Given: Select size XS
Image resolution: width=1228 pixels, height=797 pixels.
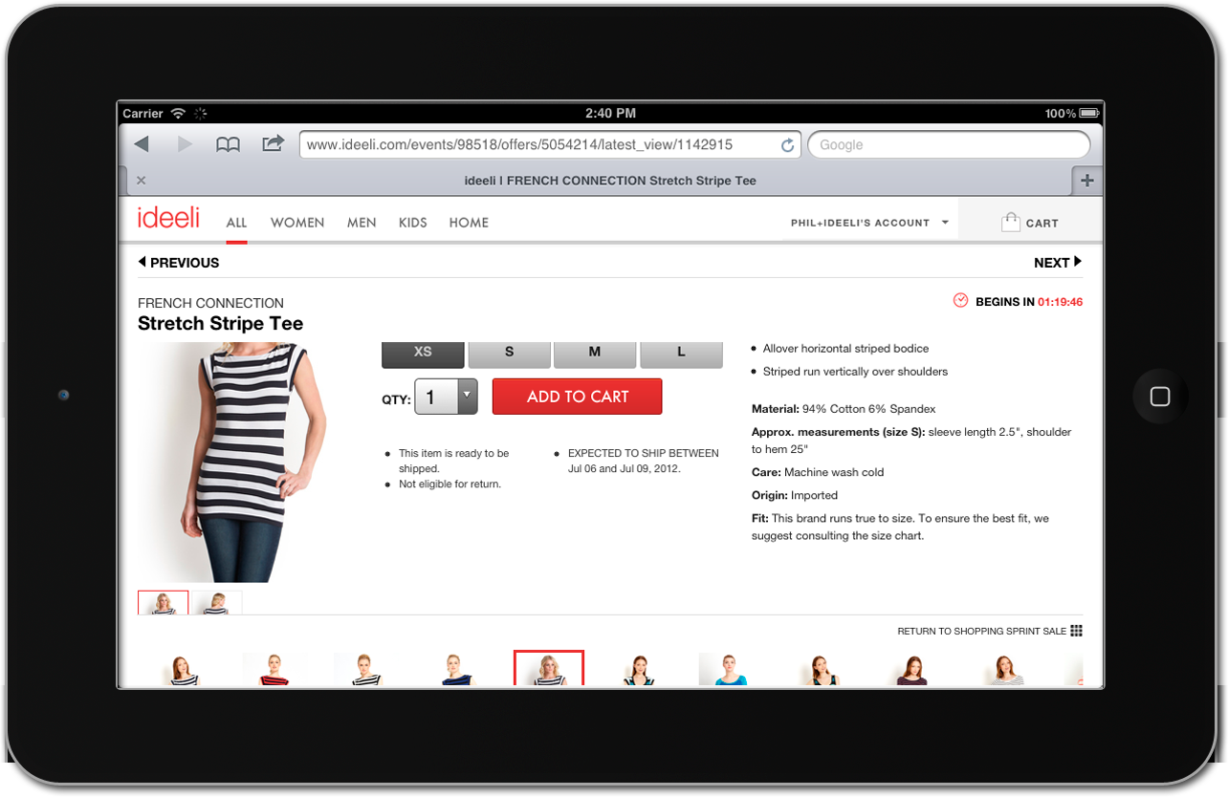Looking at the screenshot, I should click(423, 353).
